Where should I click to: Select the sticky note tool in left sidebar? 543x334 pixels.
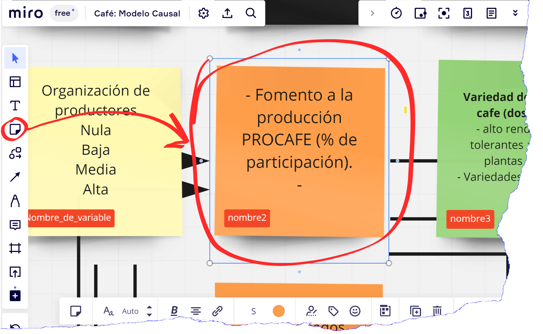click(x=15, y=129)
